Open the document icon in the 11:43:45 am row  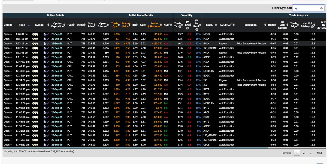pyautogui.click(x=45, y=122)
